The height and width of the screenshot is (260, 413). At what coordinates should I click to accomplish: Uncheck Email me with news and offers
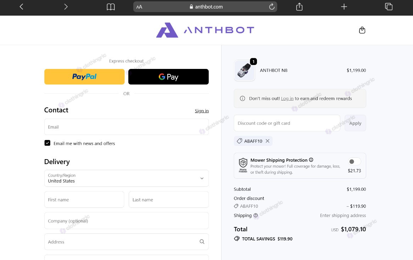tap(48, 143)
